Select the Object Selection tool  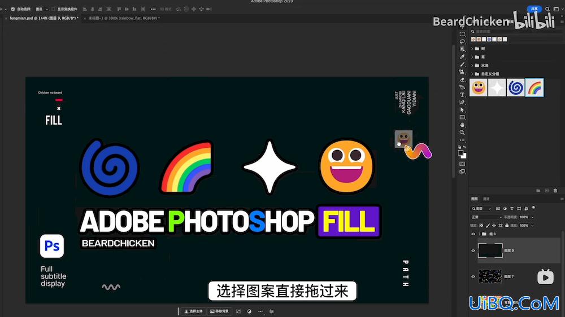462,49
